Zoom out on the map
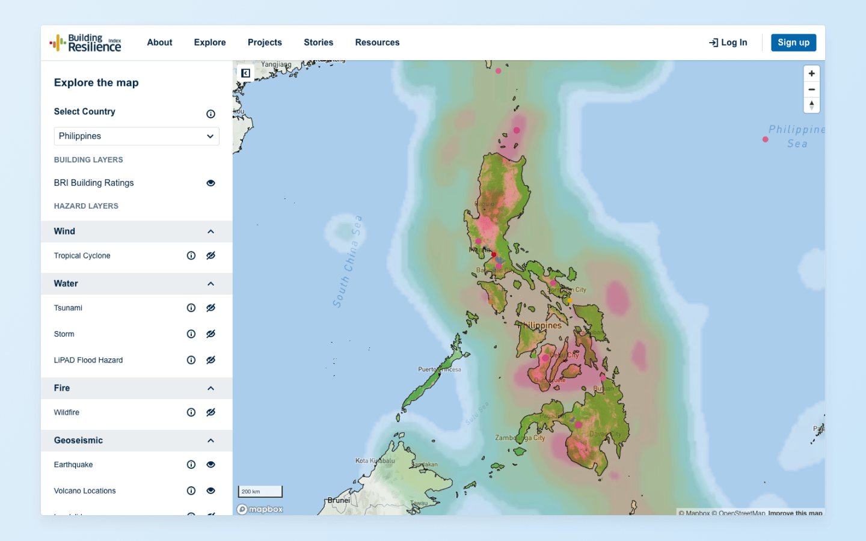Screen dimensions: 866x541 pos(811,90)
